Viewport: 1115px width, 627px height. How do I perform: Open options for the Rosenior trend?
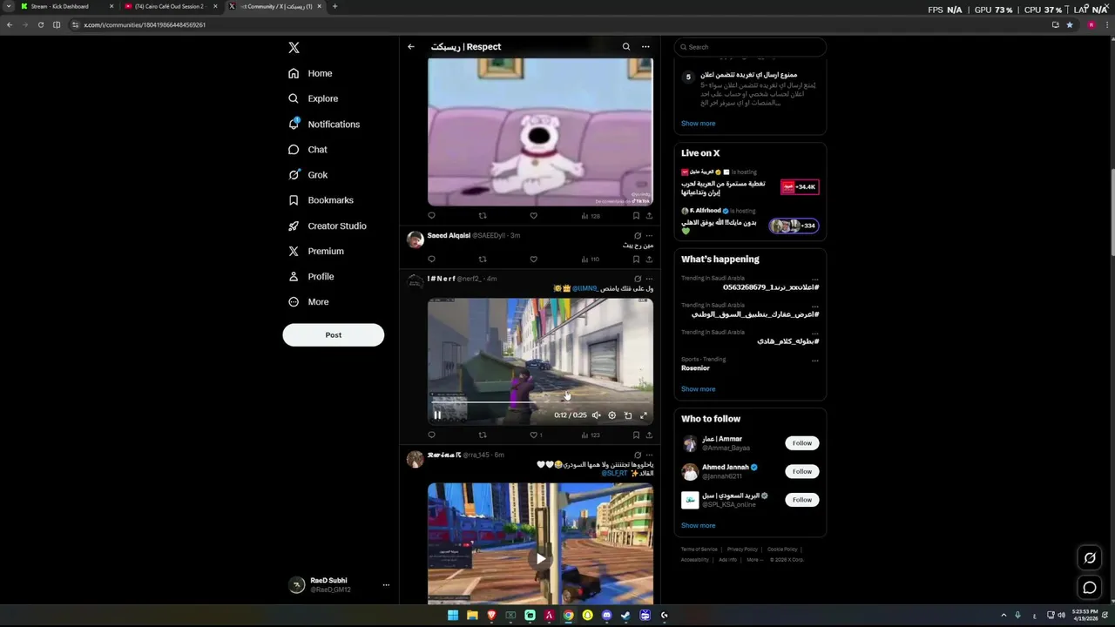(x=815, y=360)
